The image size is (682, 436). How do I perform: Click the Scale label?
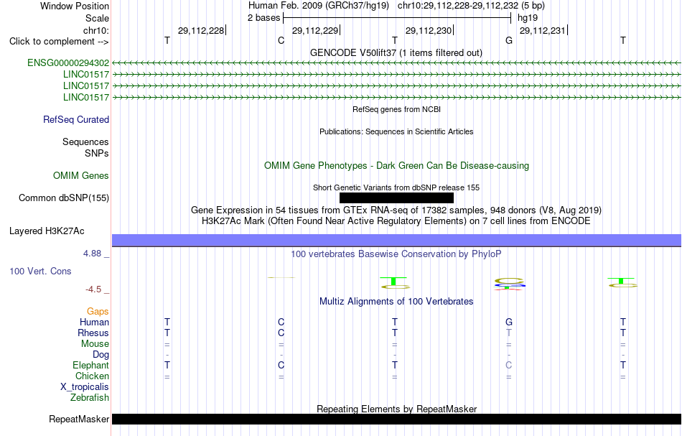tap(97, 18)
